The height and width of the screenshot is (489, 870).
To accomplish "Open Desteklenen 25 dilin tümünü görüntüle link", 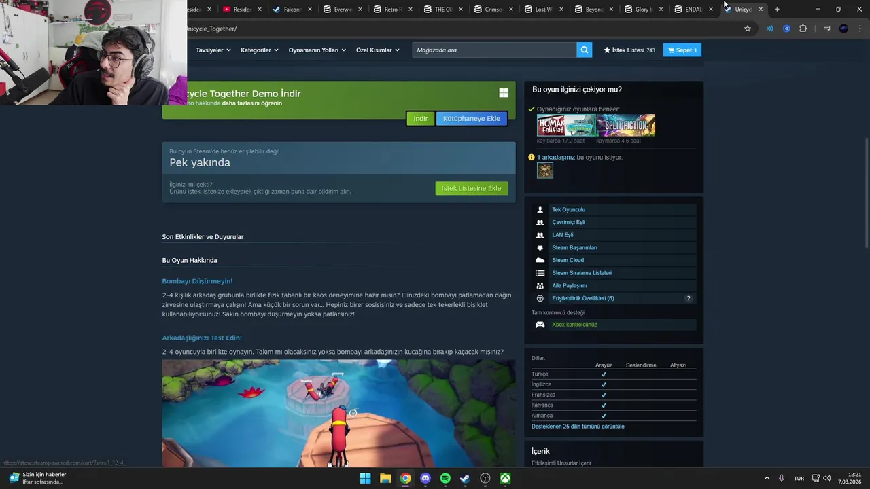I will point(578,427).
